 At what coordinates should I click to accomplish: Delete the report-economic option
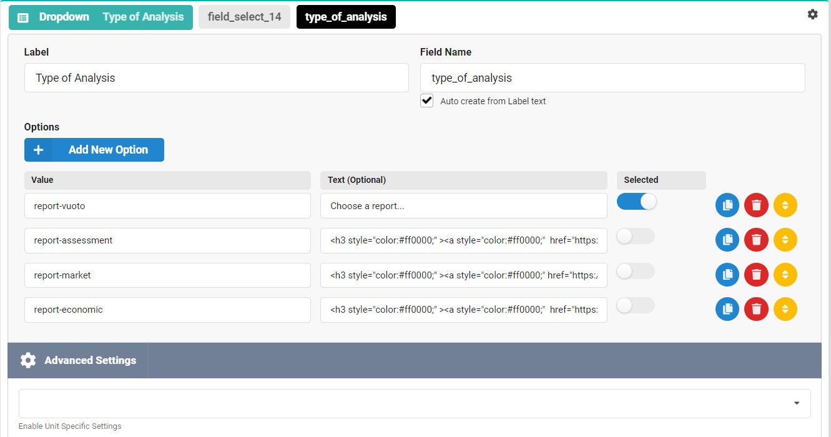[x=756, y=308]
